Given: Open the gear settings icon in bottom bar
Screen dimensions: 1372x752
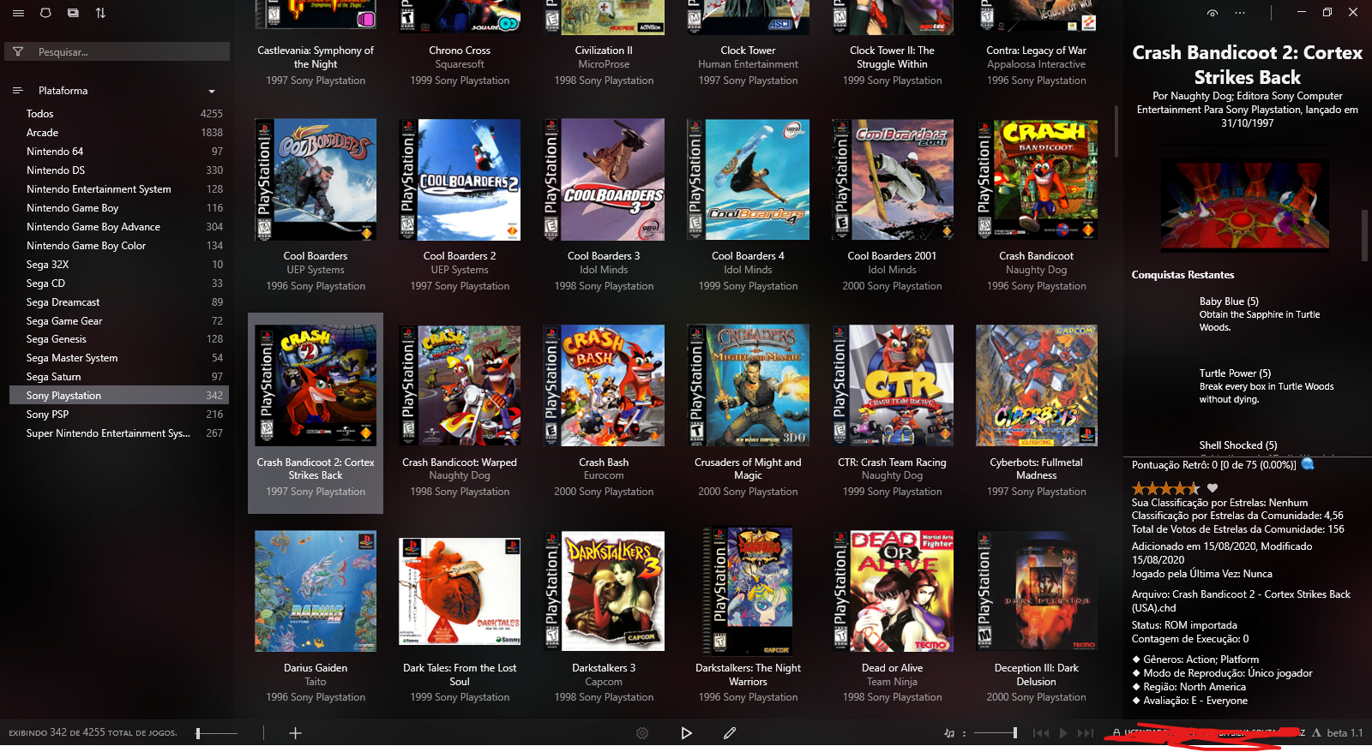Looking at the screenshot, I should coord(642,733).
